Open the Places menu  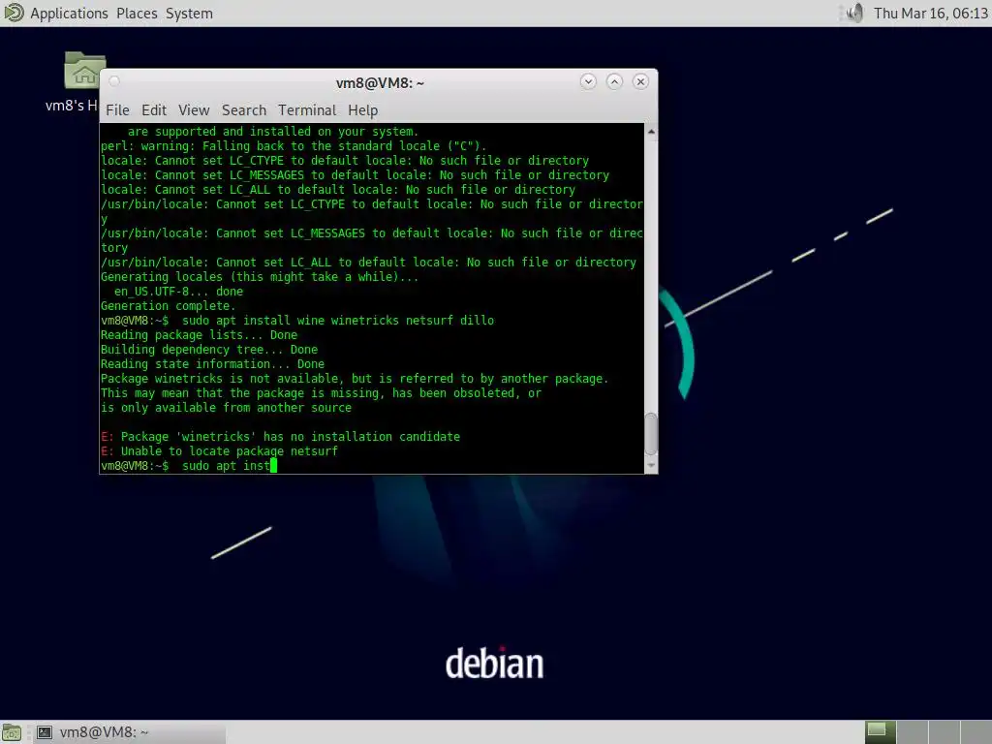click(137, 14)
